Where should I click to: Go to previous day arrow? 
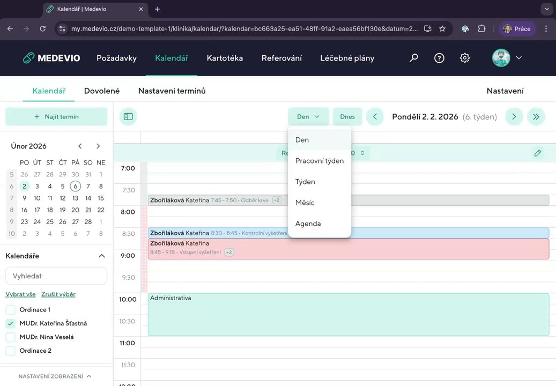[x=375, y=117]
